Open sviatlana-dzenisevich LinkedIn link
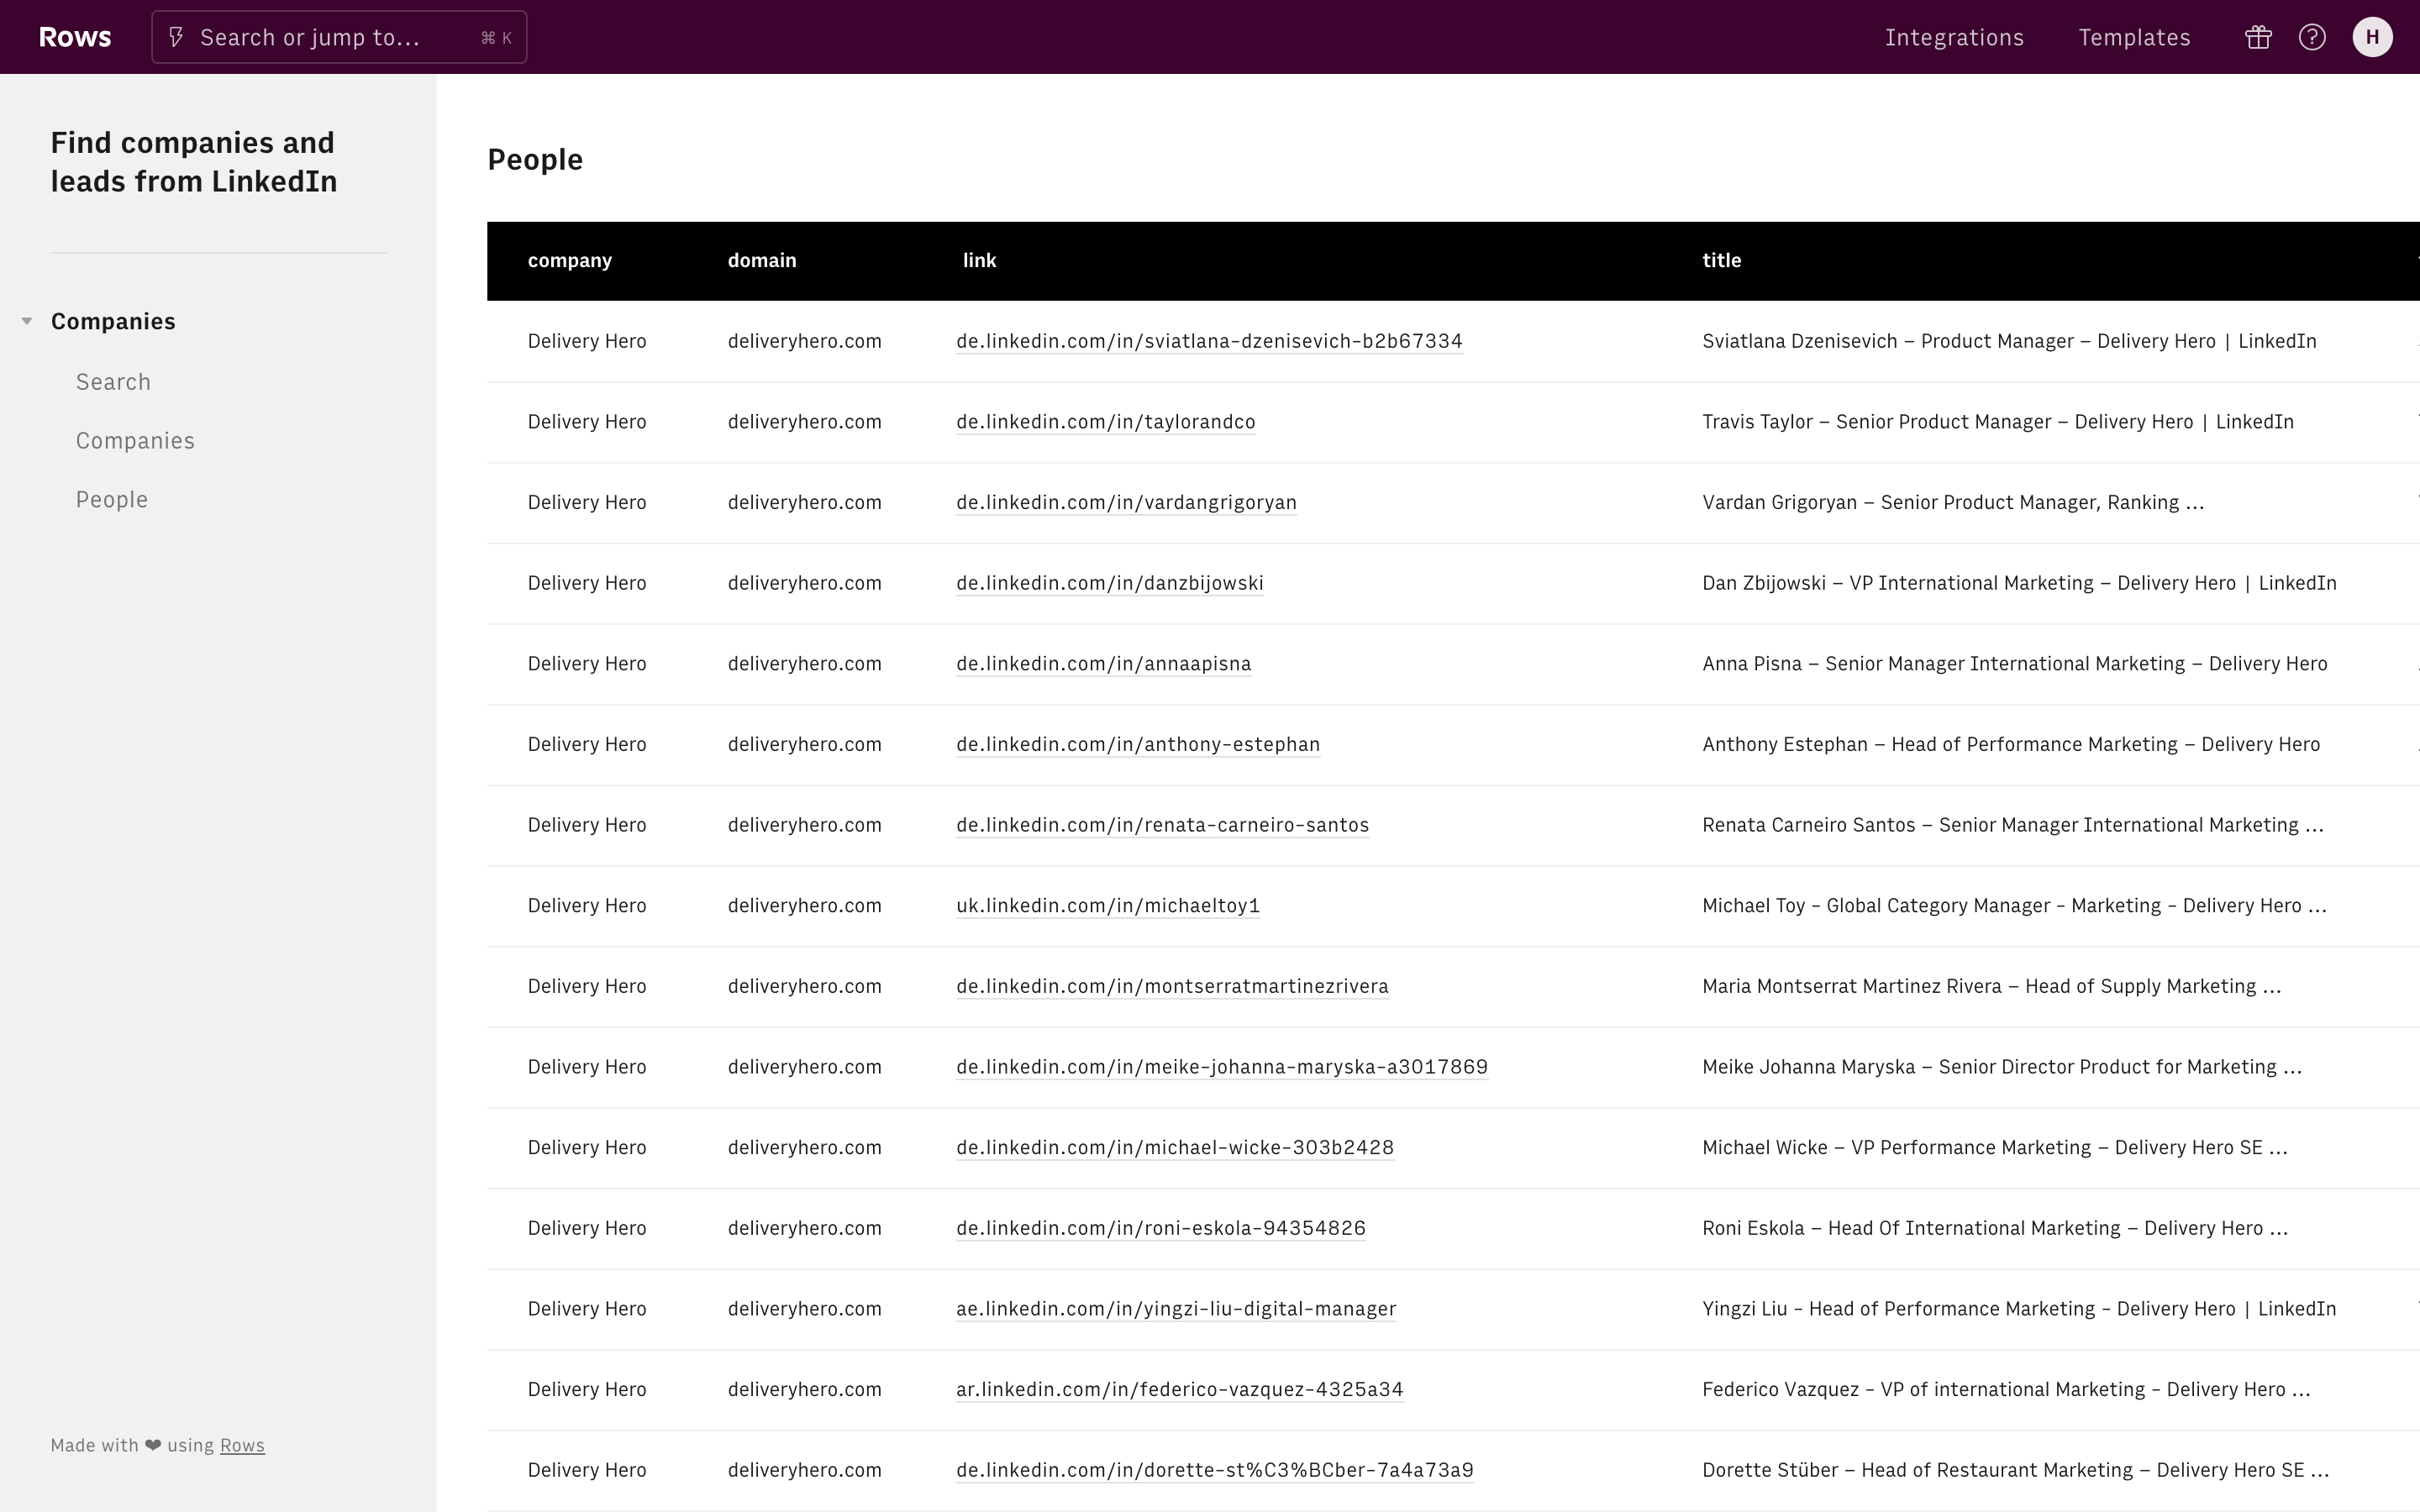The width and height of the screenshot is (2420, 1512). pos(1209,341)
